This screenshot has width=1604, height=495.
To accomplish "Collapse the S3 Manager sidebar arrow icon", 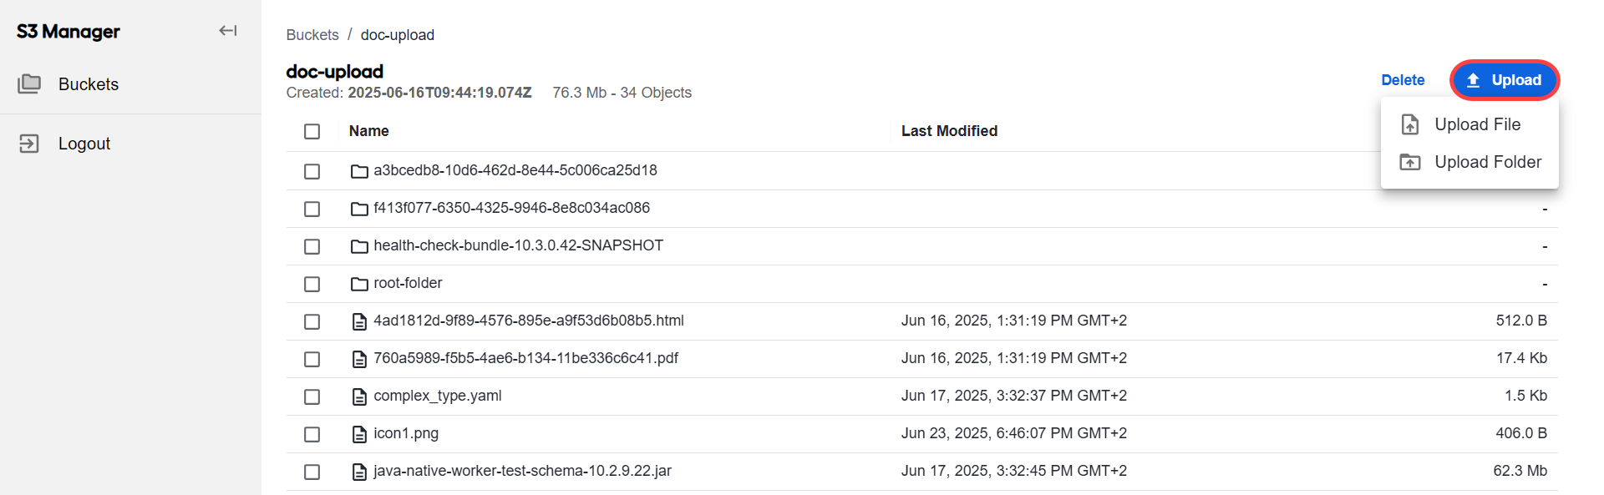I will [x=227, y=31].
